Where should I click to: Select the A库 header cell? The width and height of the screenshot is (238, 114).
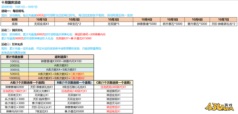28,83
